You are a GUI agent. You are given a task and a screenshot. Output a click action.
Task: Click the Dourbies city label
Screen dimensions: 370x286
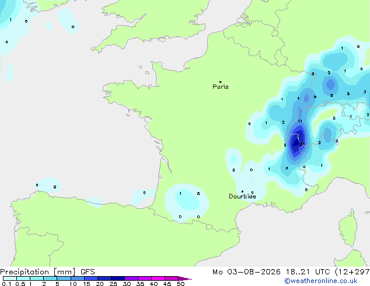click(x=242, y=196)
